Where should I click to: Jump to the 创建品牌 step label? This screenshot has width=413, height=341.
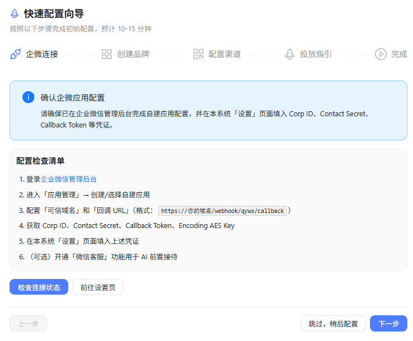tap(133, 54)
